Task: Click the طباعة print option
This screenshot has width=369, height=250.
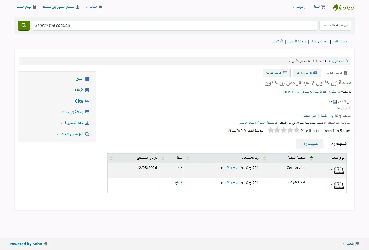Action: tap(82, 90)
